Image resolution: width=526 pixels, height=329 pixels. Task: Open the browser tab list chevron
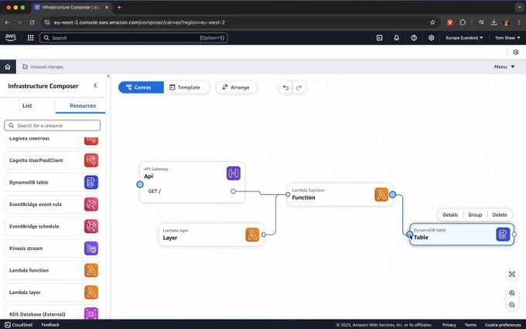[519, 7]
